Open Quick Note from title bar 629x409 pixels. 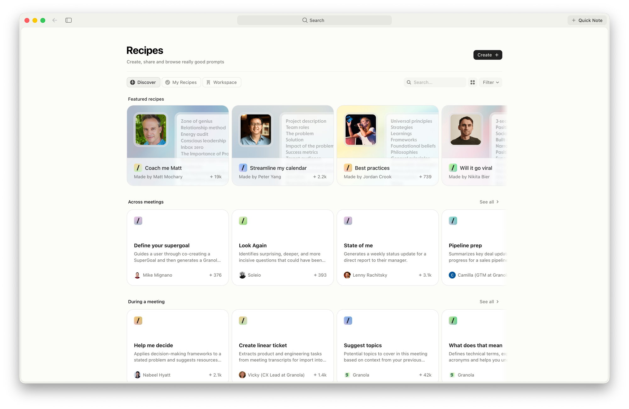tap(587, 20)
